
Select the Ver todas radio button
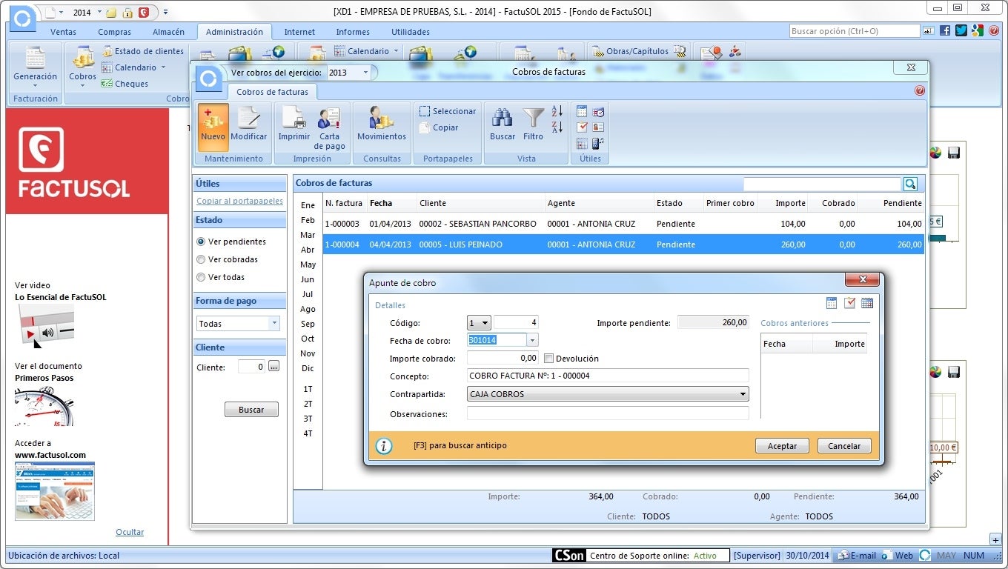(x=201, y=277)
